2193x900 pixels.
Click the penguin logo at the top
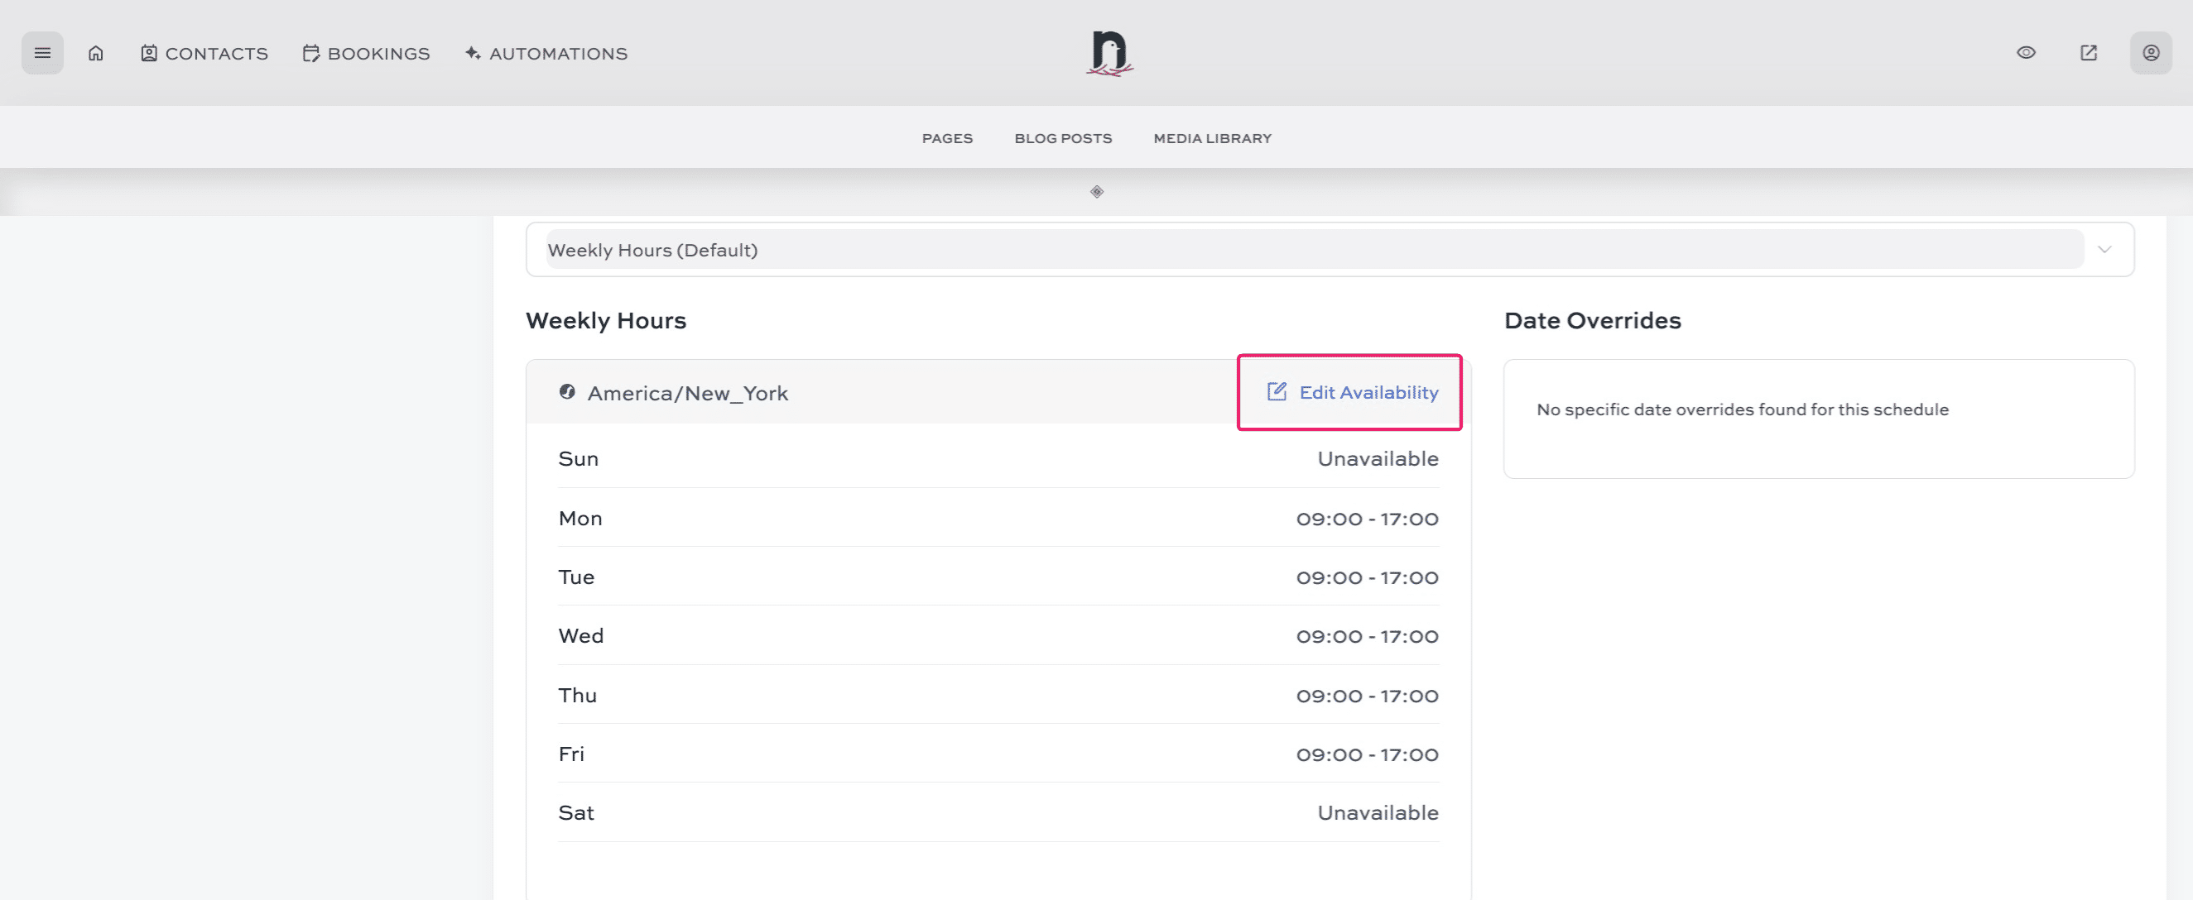pos(1109,53)
